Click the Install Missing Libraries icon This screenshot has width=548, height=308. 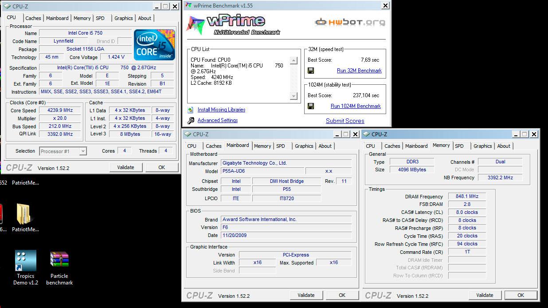[191, 110]
